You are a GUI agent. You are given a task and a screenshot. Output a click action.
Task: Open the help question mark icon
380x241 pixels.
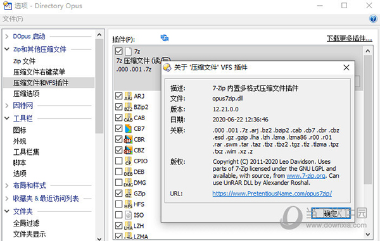coord(373,18)
